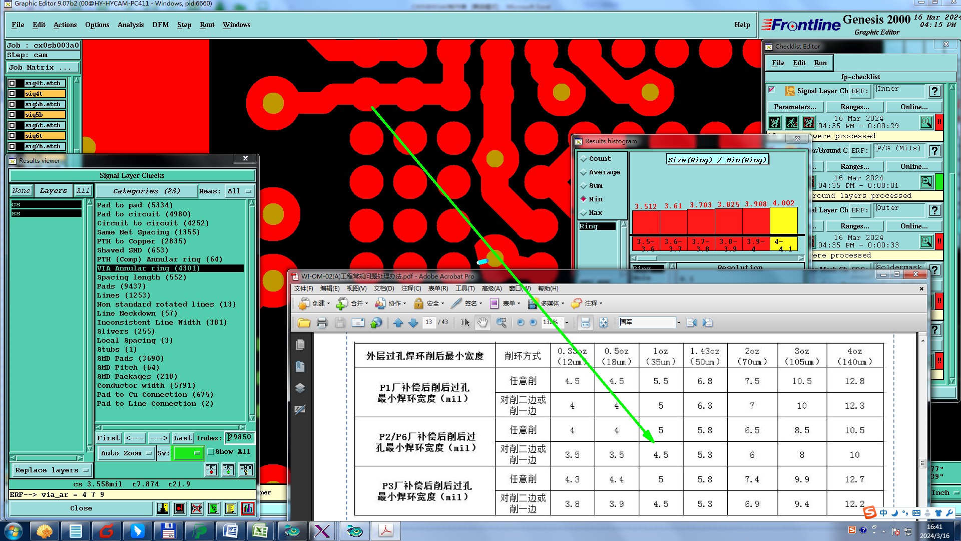Screen dimensions: 961x541
Task: Click the yellow 4.002 histogram bar
Action: 783,221
